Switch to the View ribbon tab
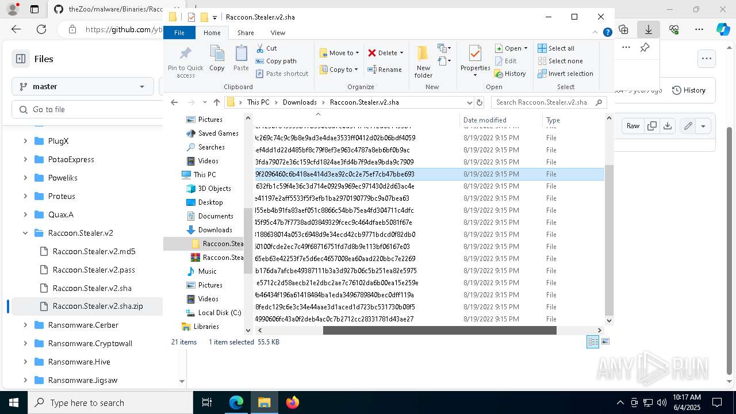The width and height of the screenshot is (736, 414). [278, 33]
